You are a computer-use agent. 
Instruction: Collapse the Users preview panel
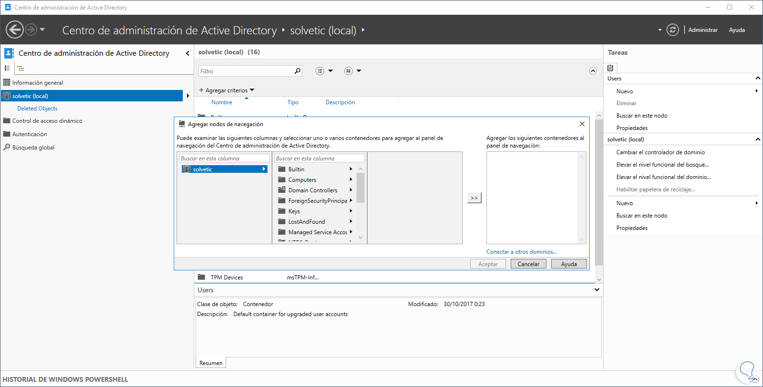tap(596, 290)
